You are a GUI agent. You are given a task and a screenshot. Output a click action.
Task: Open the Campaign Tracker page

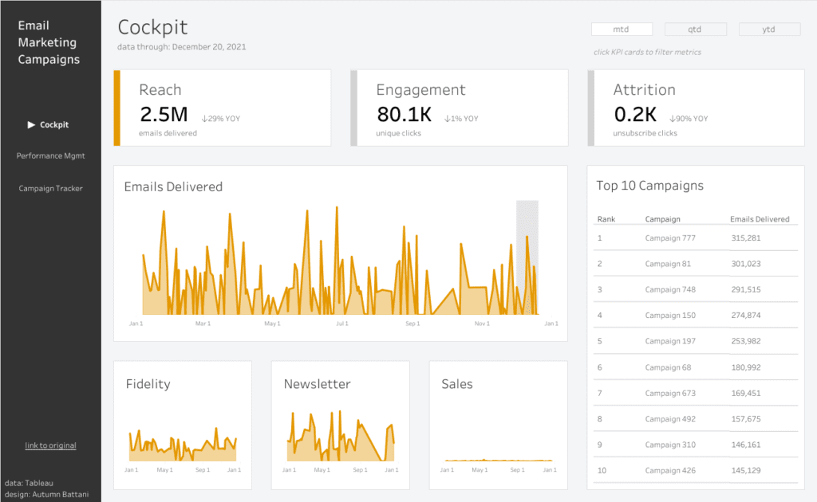[50, 188]
